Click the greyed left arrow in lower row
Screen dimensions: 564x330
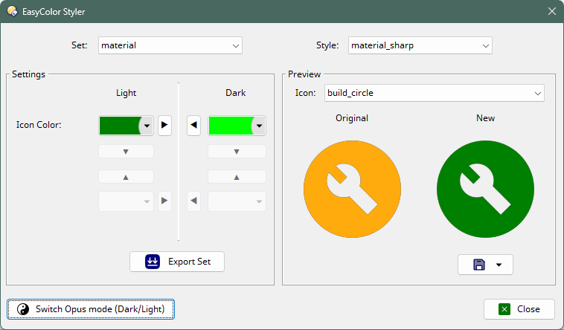194,201
